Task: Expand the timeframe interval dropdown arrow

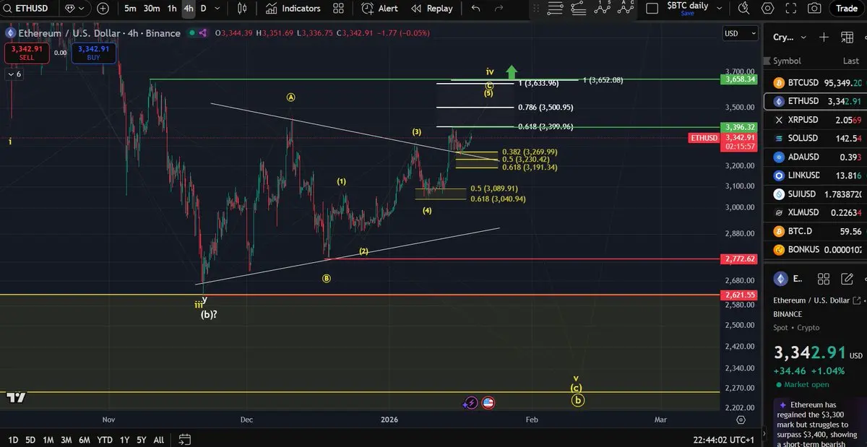Action: (218, 9)
